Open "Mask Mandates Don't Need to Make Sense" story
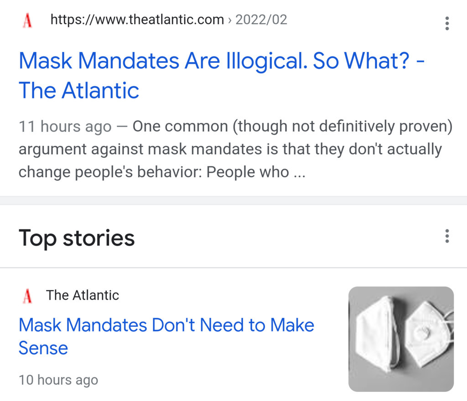467x401 pixels. pos(166,325)
